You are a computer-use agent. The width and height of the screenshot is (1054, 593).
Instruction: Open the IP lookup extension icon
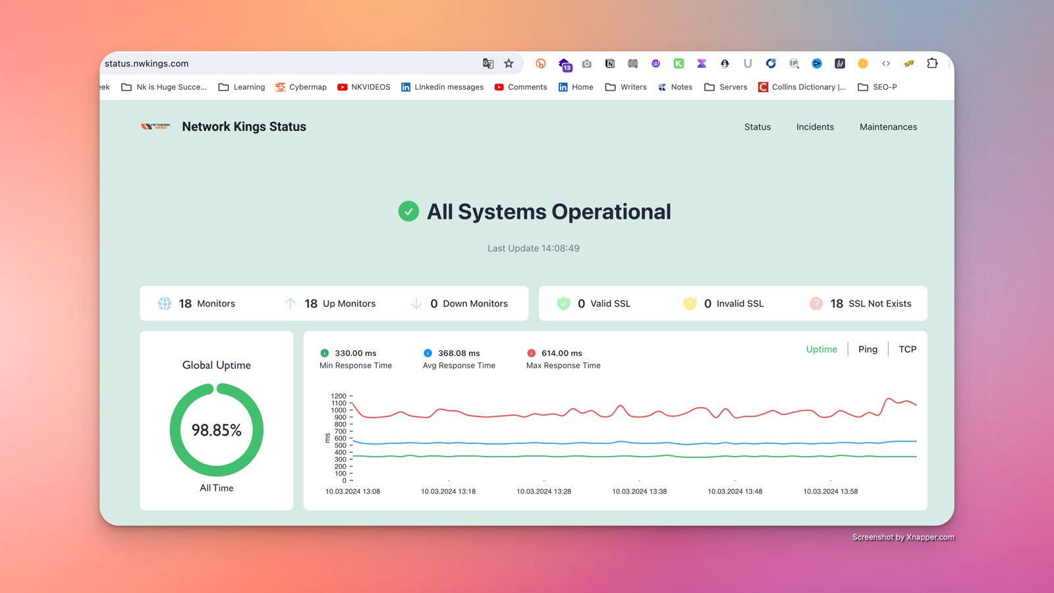(794, 63)
